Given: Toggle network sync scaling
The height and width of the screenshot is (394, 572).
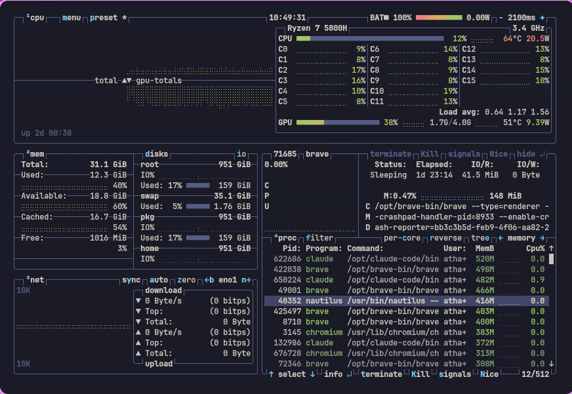Looking at the screenshot, I should (131, 280).
